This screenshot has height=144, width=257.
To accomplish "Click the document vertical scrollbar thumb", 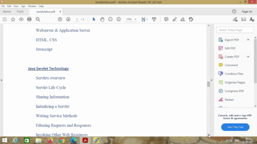I will (x=208, y=84).
